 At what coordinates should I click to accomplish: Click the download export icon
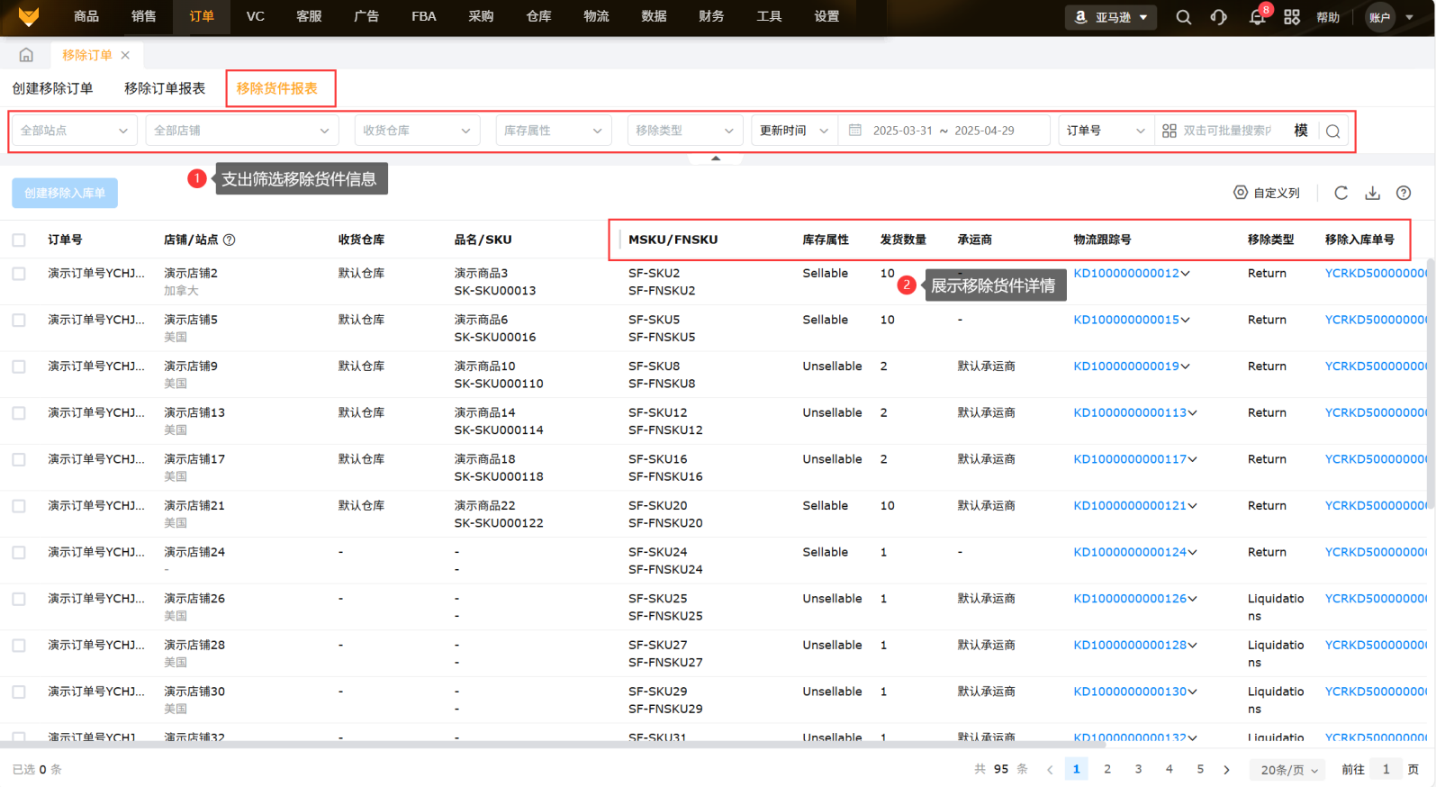click(1372, 193)
